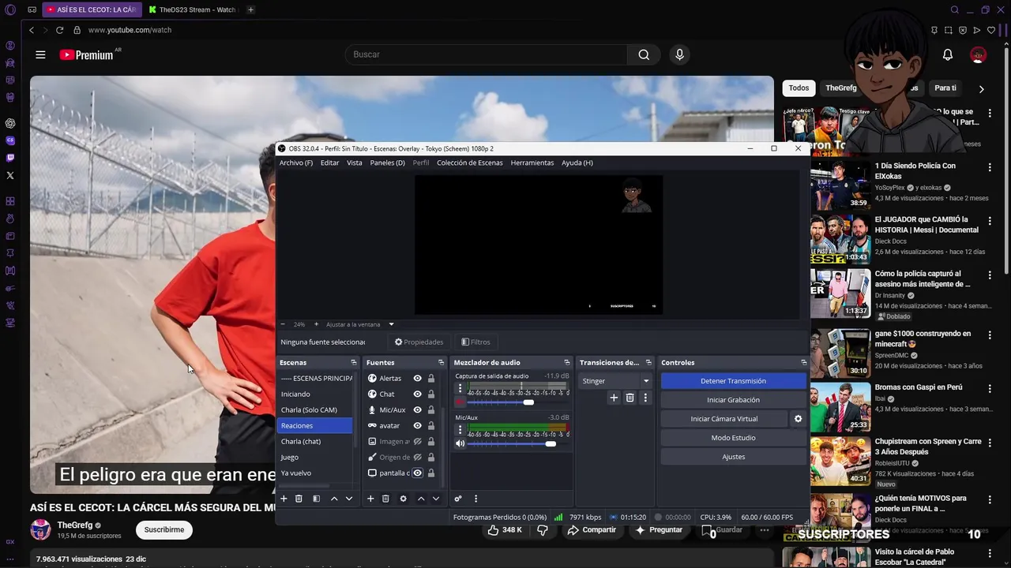Viewport: 1011px width, 568px height.
Task: Dislike the YouTube video
Action: click(543, 530)
